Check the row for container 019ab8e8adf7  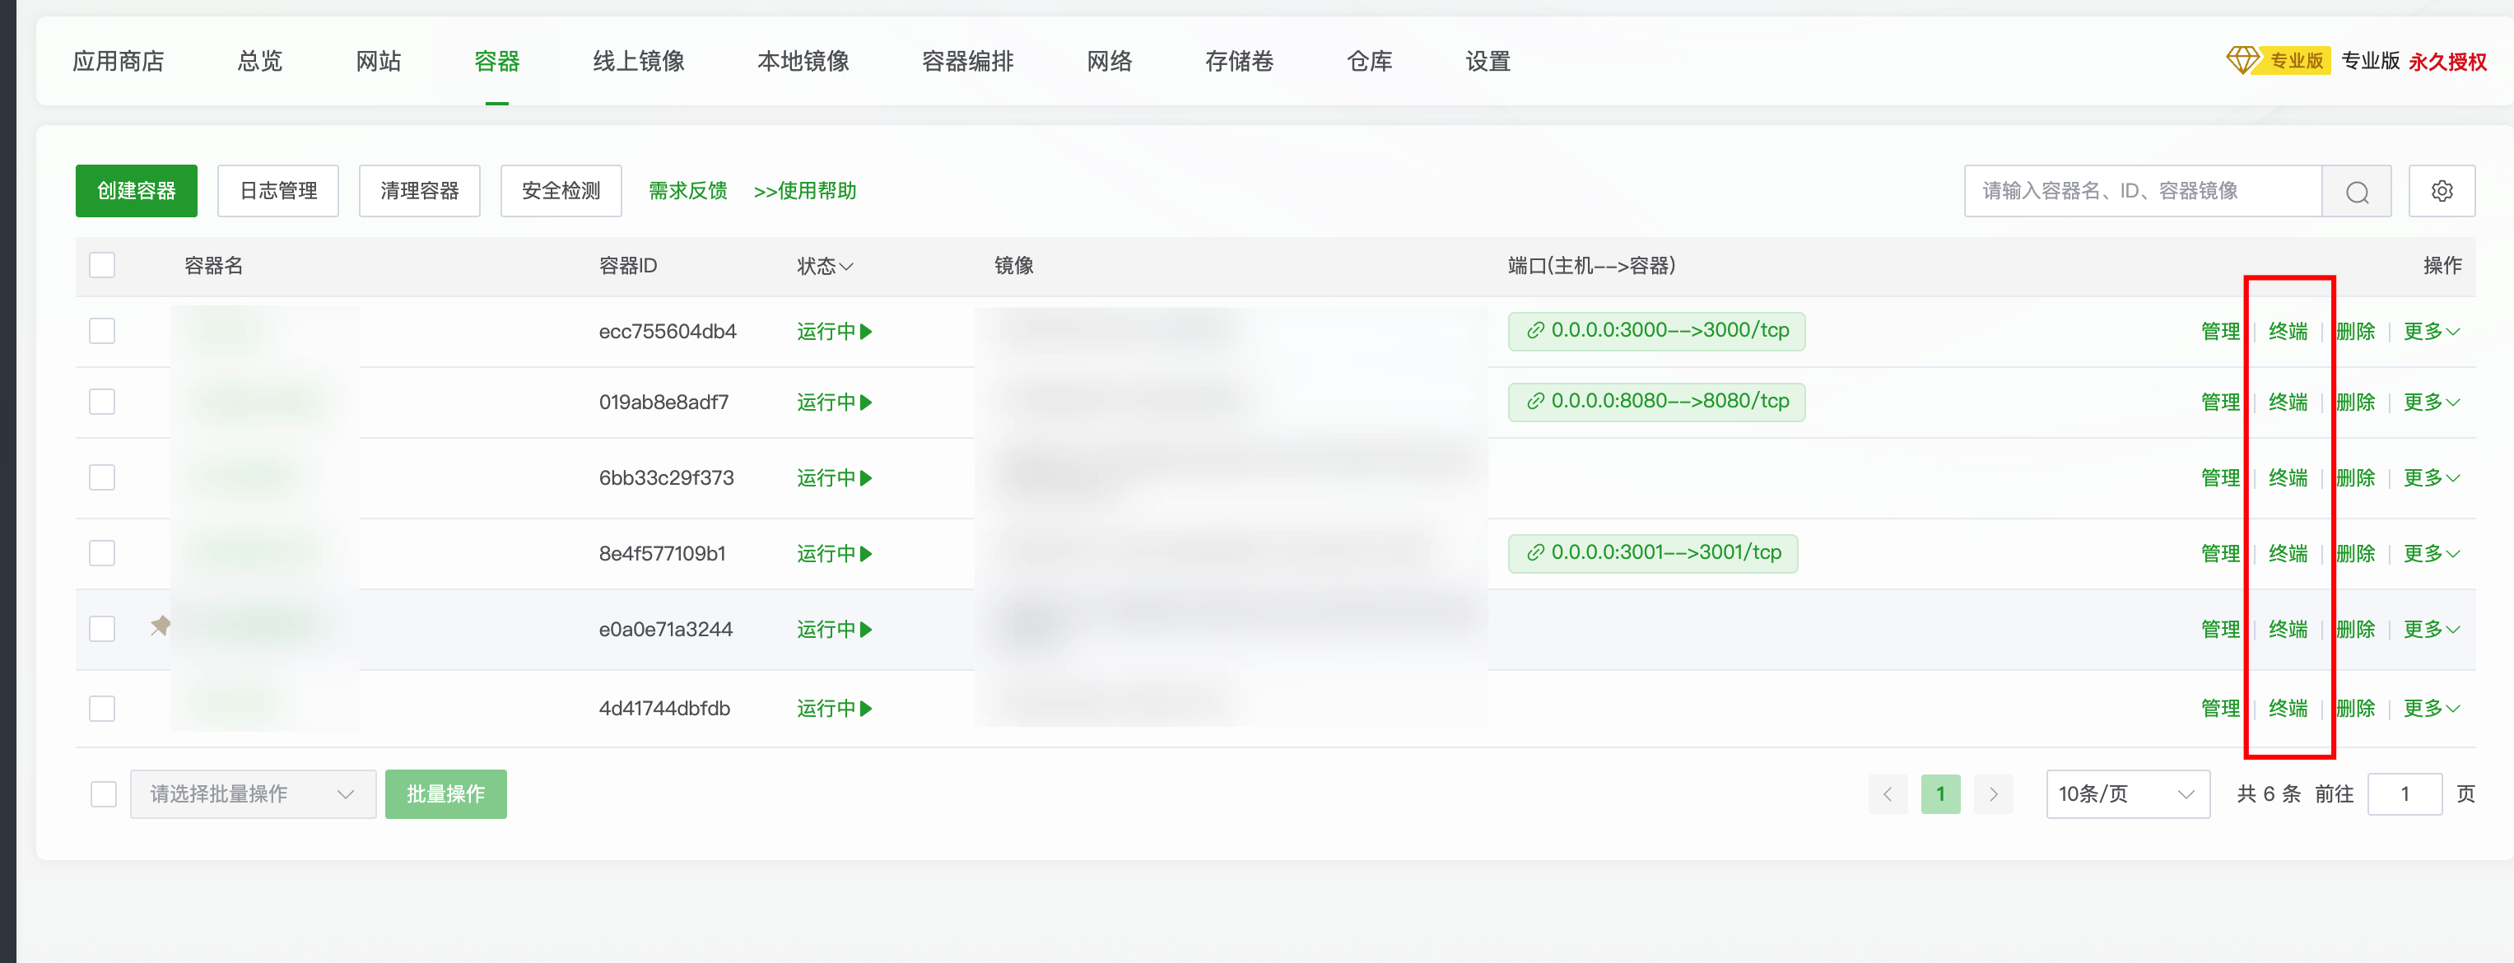click(x=102, y=401)
